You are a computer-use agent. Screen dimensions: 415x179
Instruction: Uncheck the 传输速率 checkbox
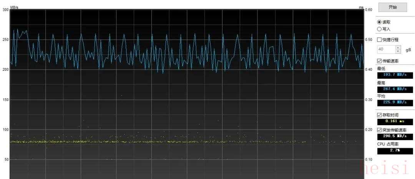click(x=380, y=61)
